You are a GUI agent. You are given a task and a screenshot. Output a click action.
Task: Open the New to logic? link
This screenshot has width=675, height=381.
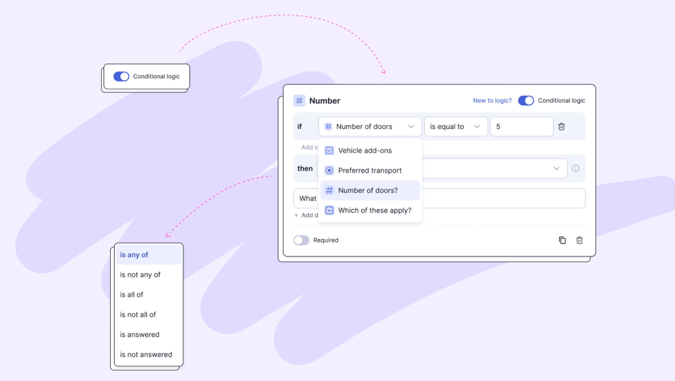(x=492, y=100)
